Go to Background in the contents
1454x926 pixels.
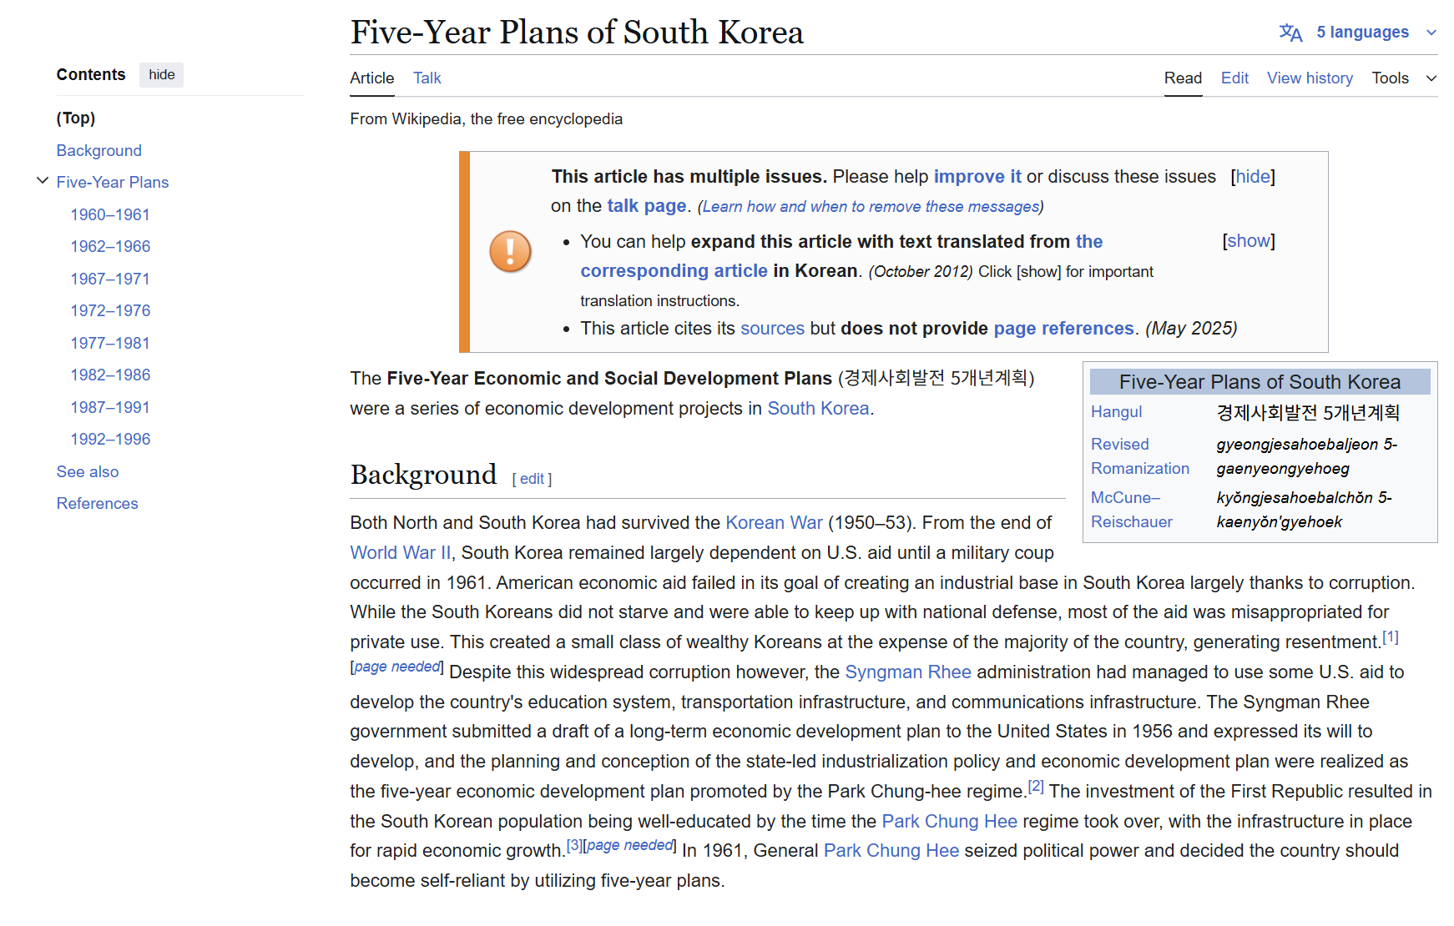click(x=98, y=150)
